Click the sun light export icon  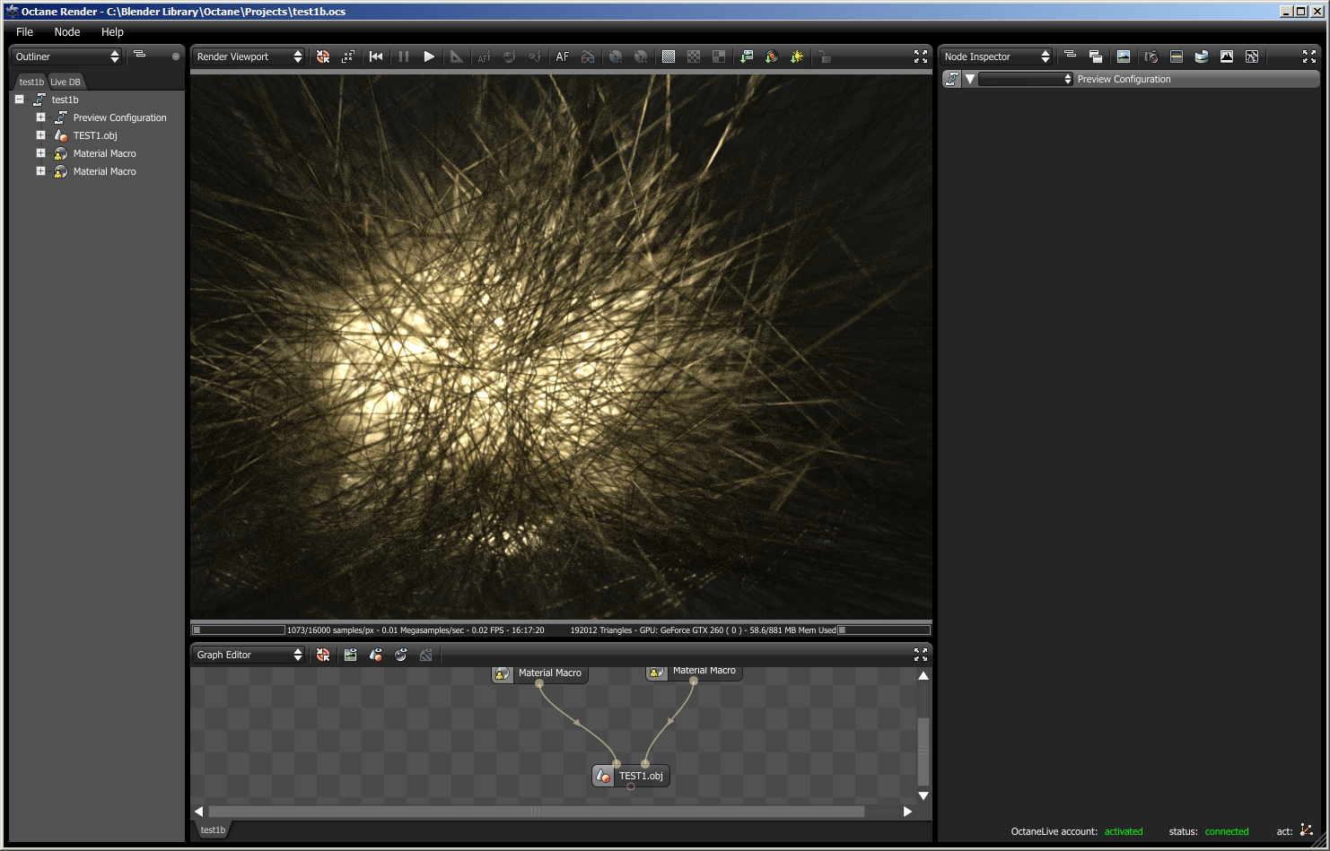(x=797, y=56)
